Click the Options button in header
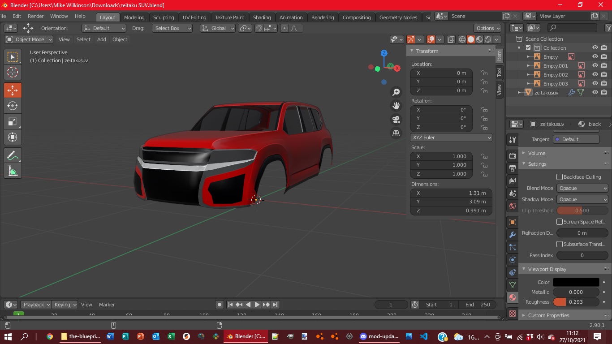Screen dimensions: 612x344 click(x=488, y=28)
